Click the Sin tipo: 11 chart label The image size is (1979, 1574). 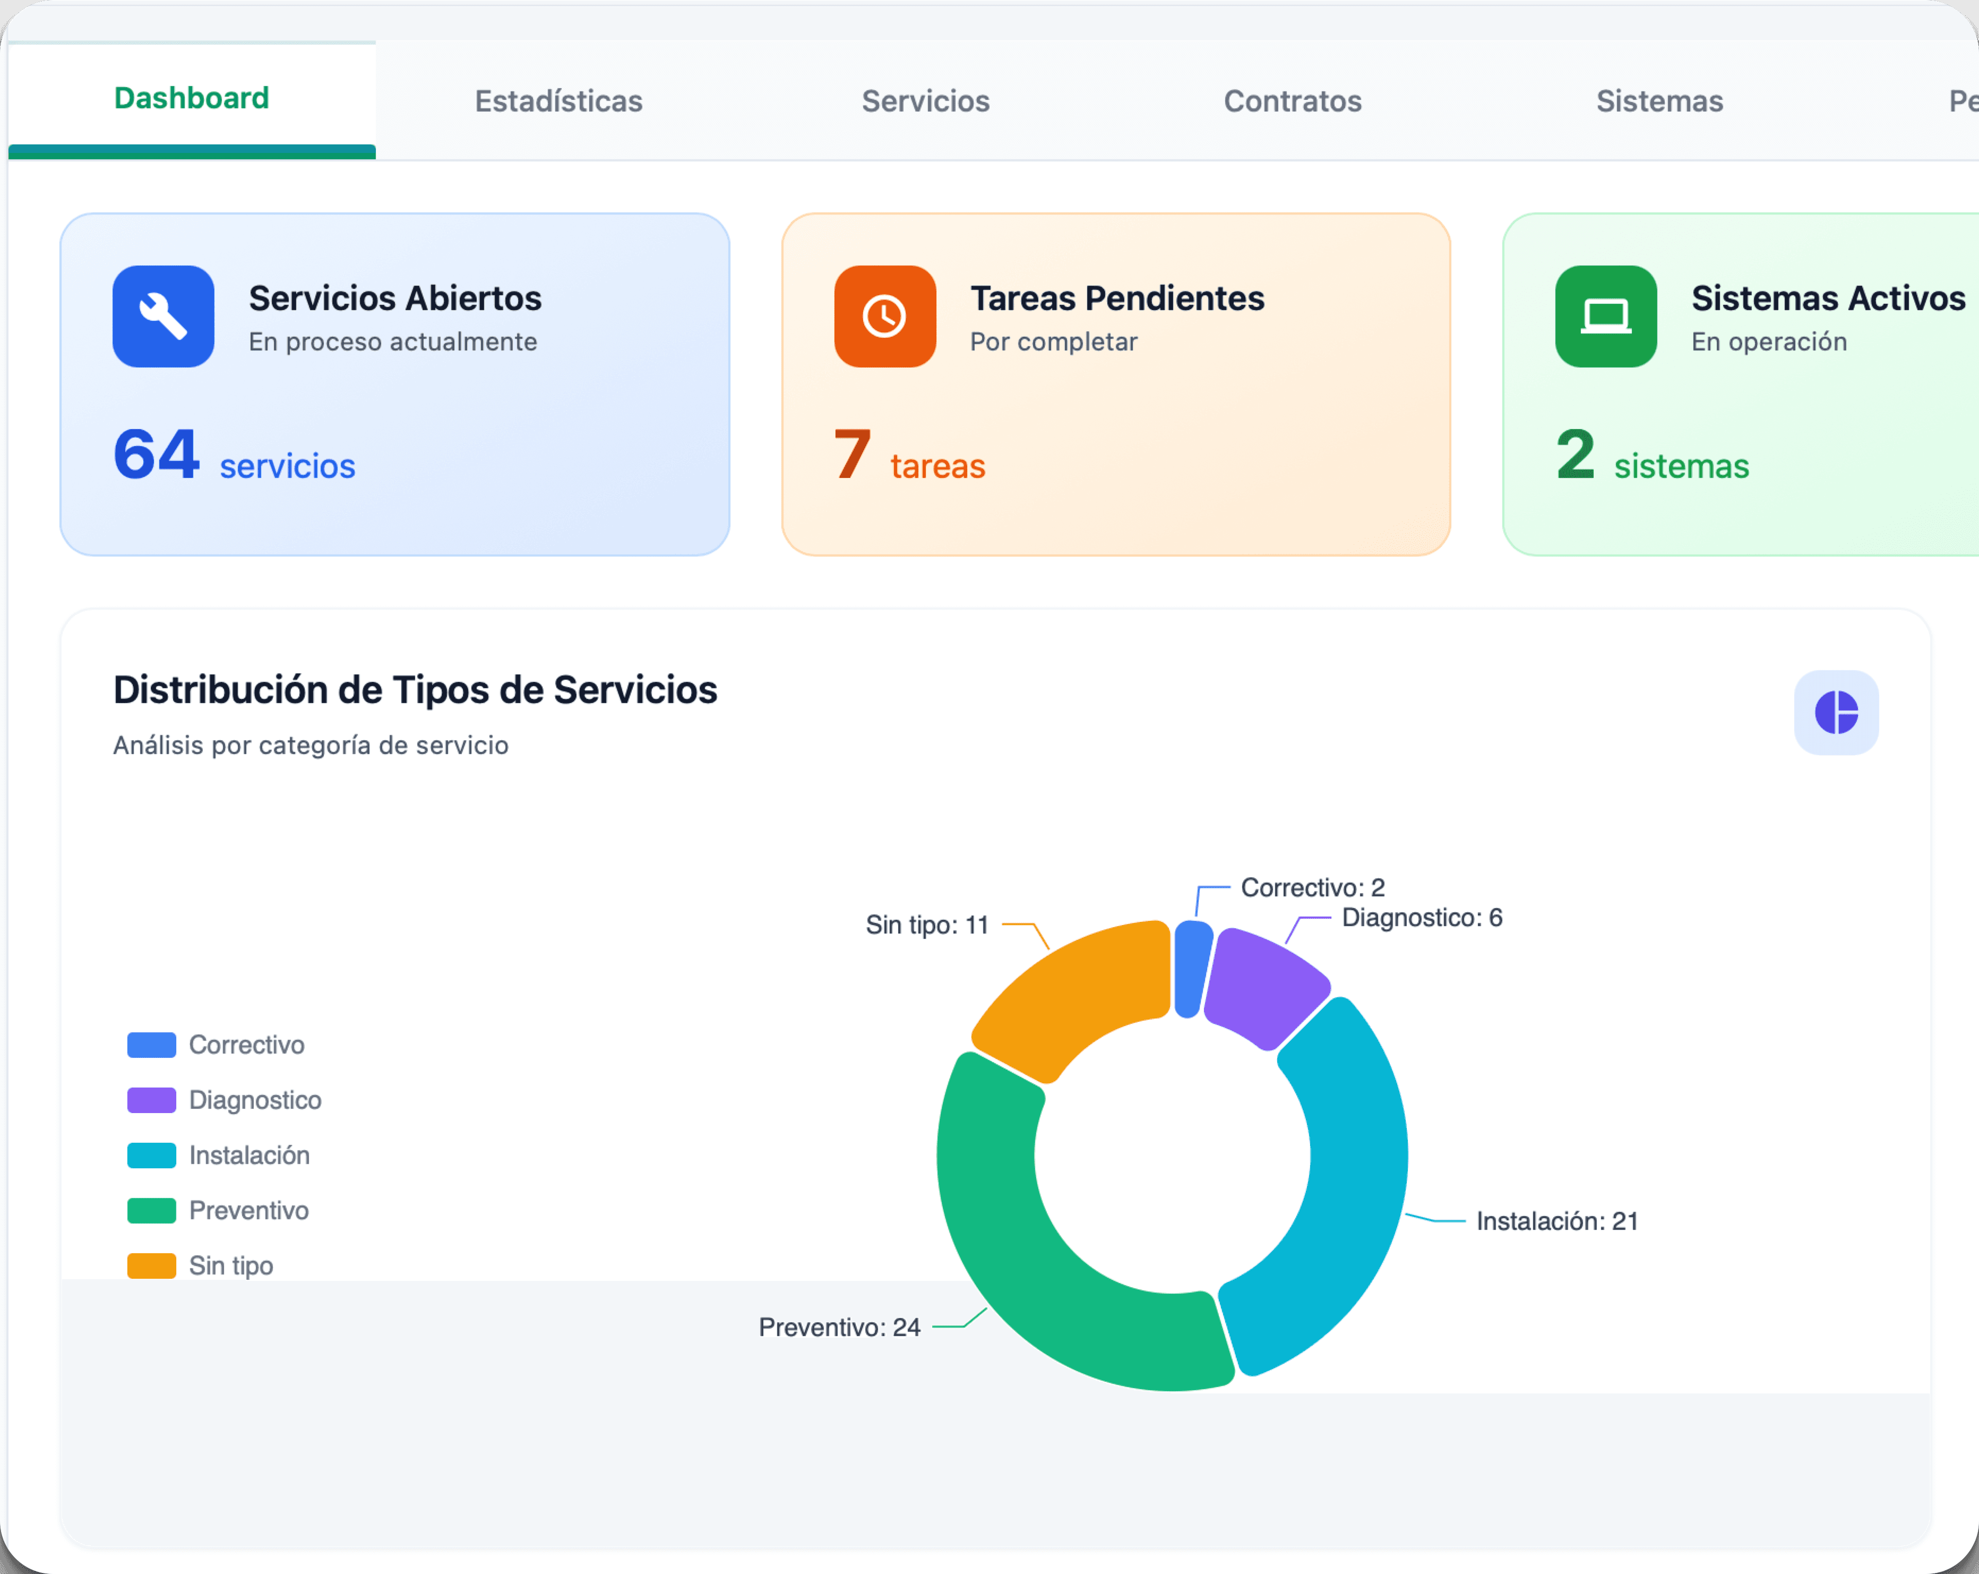point(927,925)
